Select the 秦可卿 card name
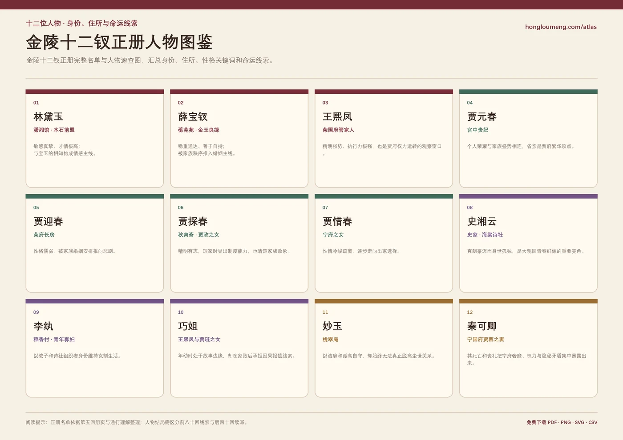This screenshot has width=623, height=440. 482,326
